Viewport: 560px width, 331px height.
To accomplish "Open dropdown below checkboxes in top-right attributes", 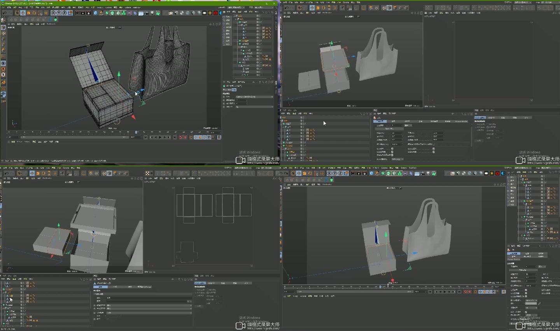I will pos(397,159).
